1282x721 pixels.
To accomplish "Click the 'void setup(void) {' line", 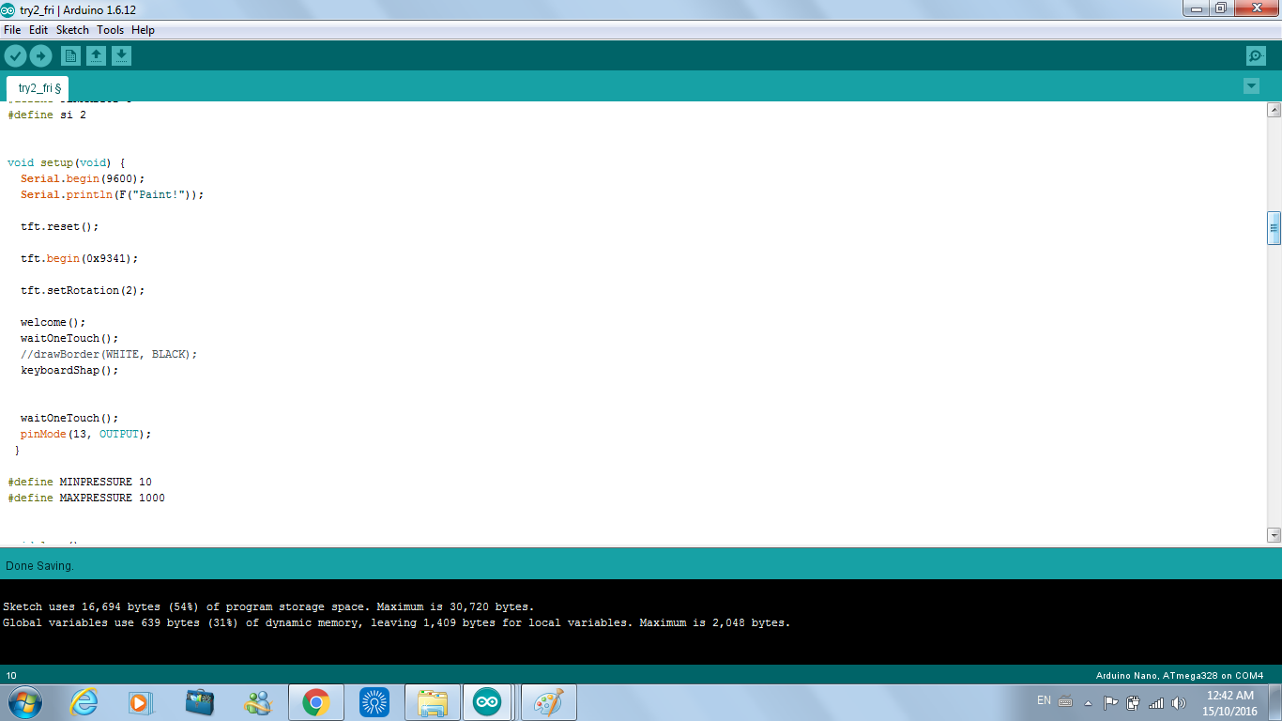I will pyautogui.click(x=67, y=162).
